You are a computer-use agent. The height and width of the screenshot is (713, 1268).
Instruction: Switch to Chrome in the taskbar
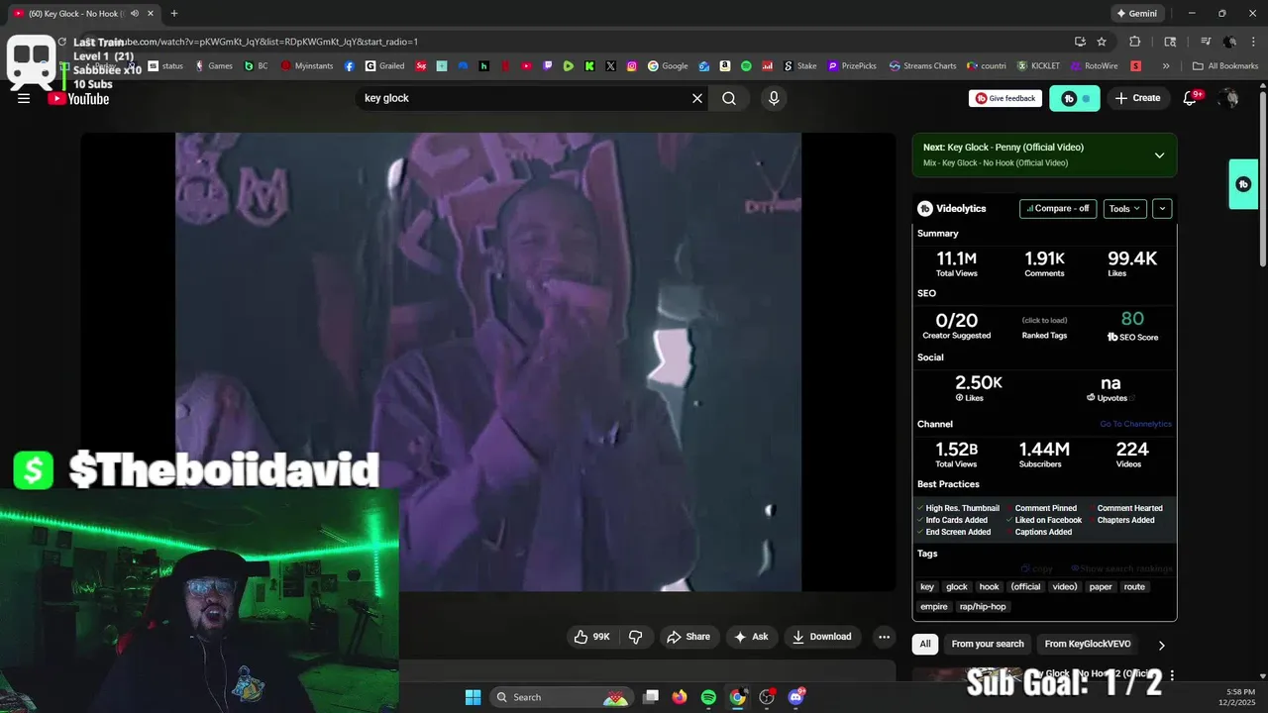(x=738, y=697)
